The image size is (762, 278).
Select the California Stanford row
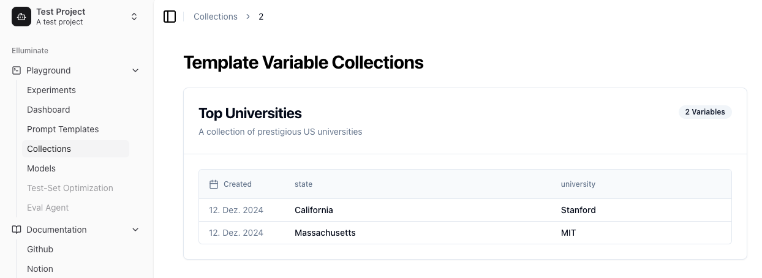pyautogui.click(x=465, y=210)
